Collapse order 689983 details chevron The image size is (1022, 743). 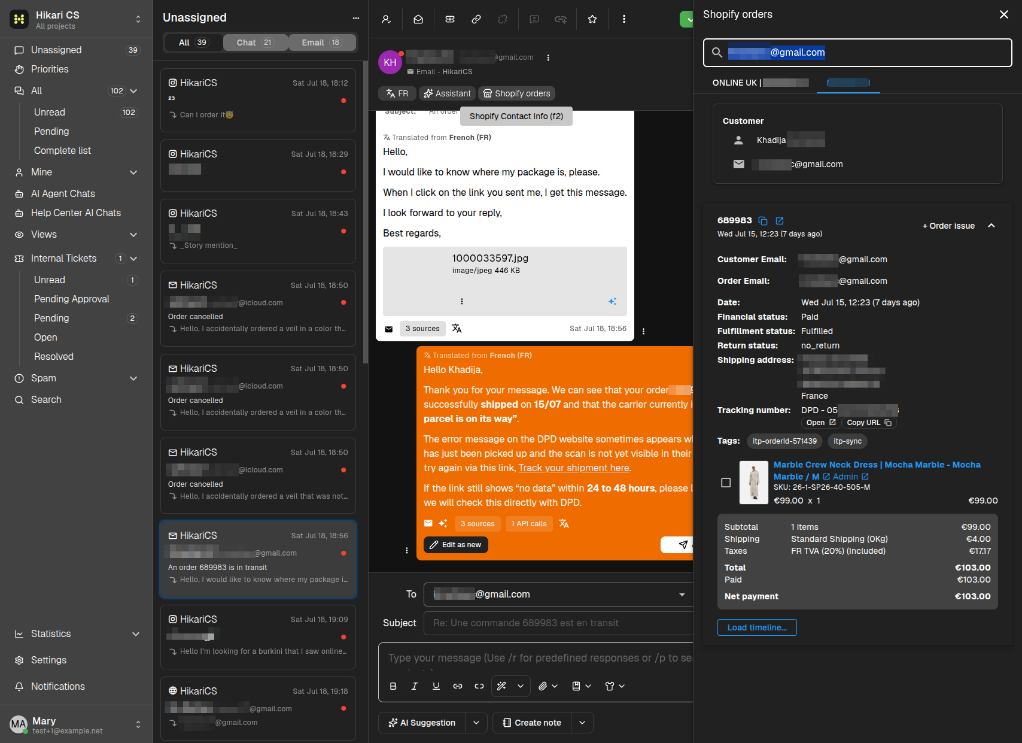pyautogui.click(x=991, y=226)
